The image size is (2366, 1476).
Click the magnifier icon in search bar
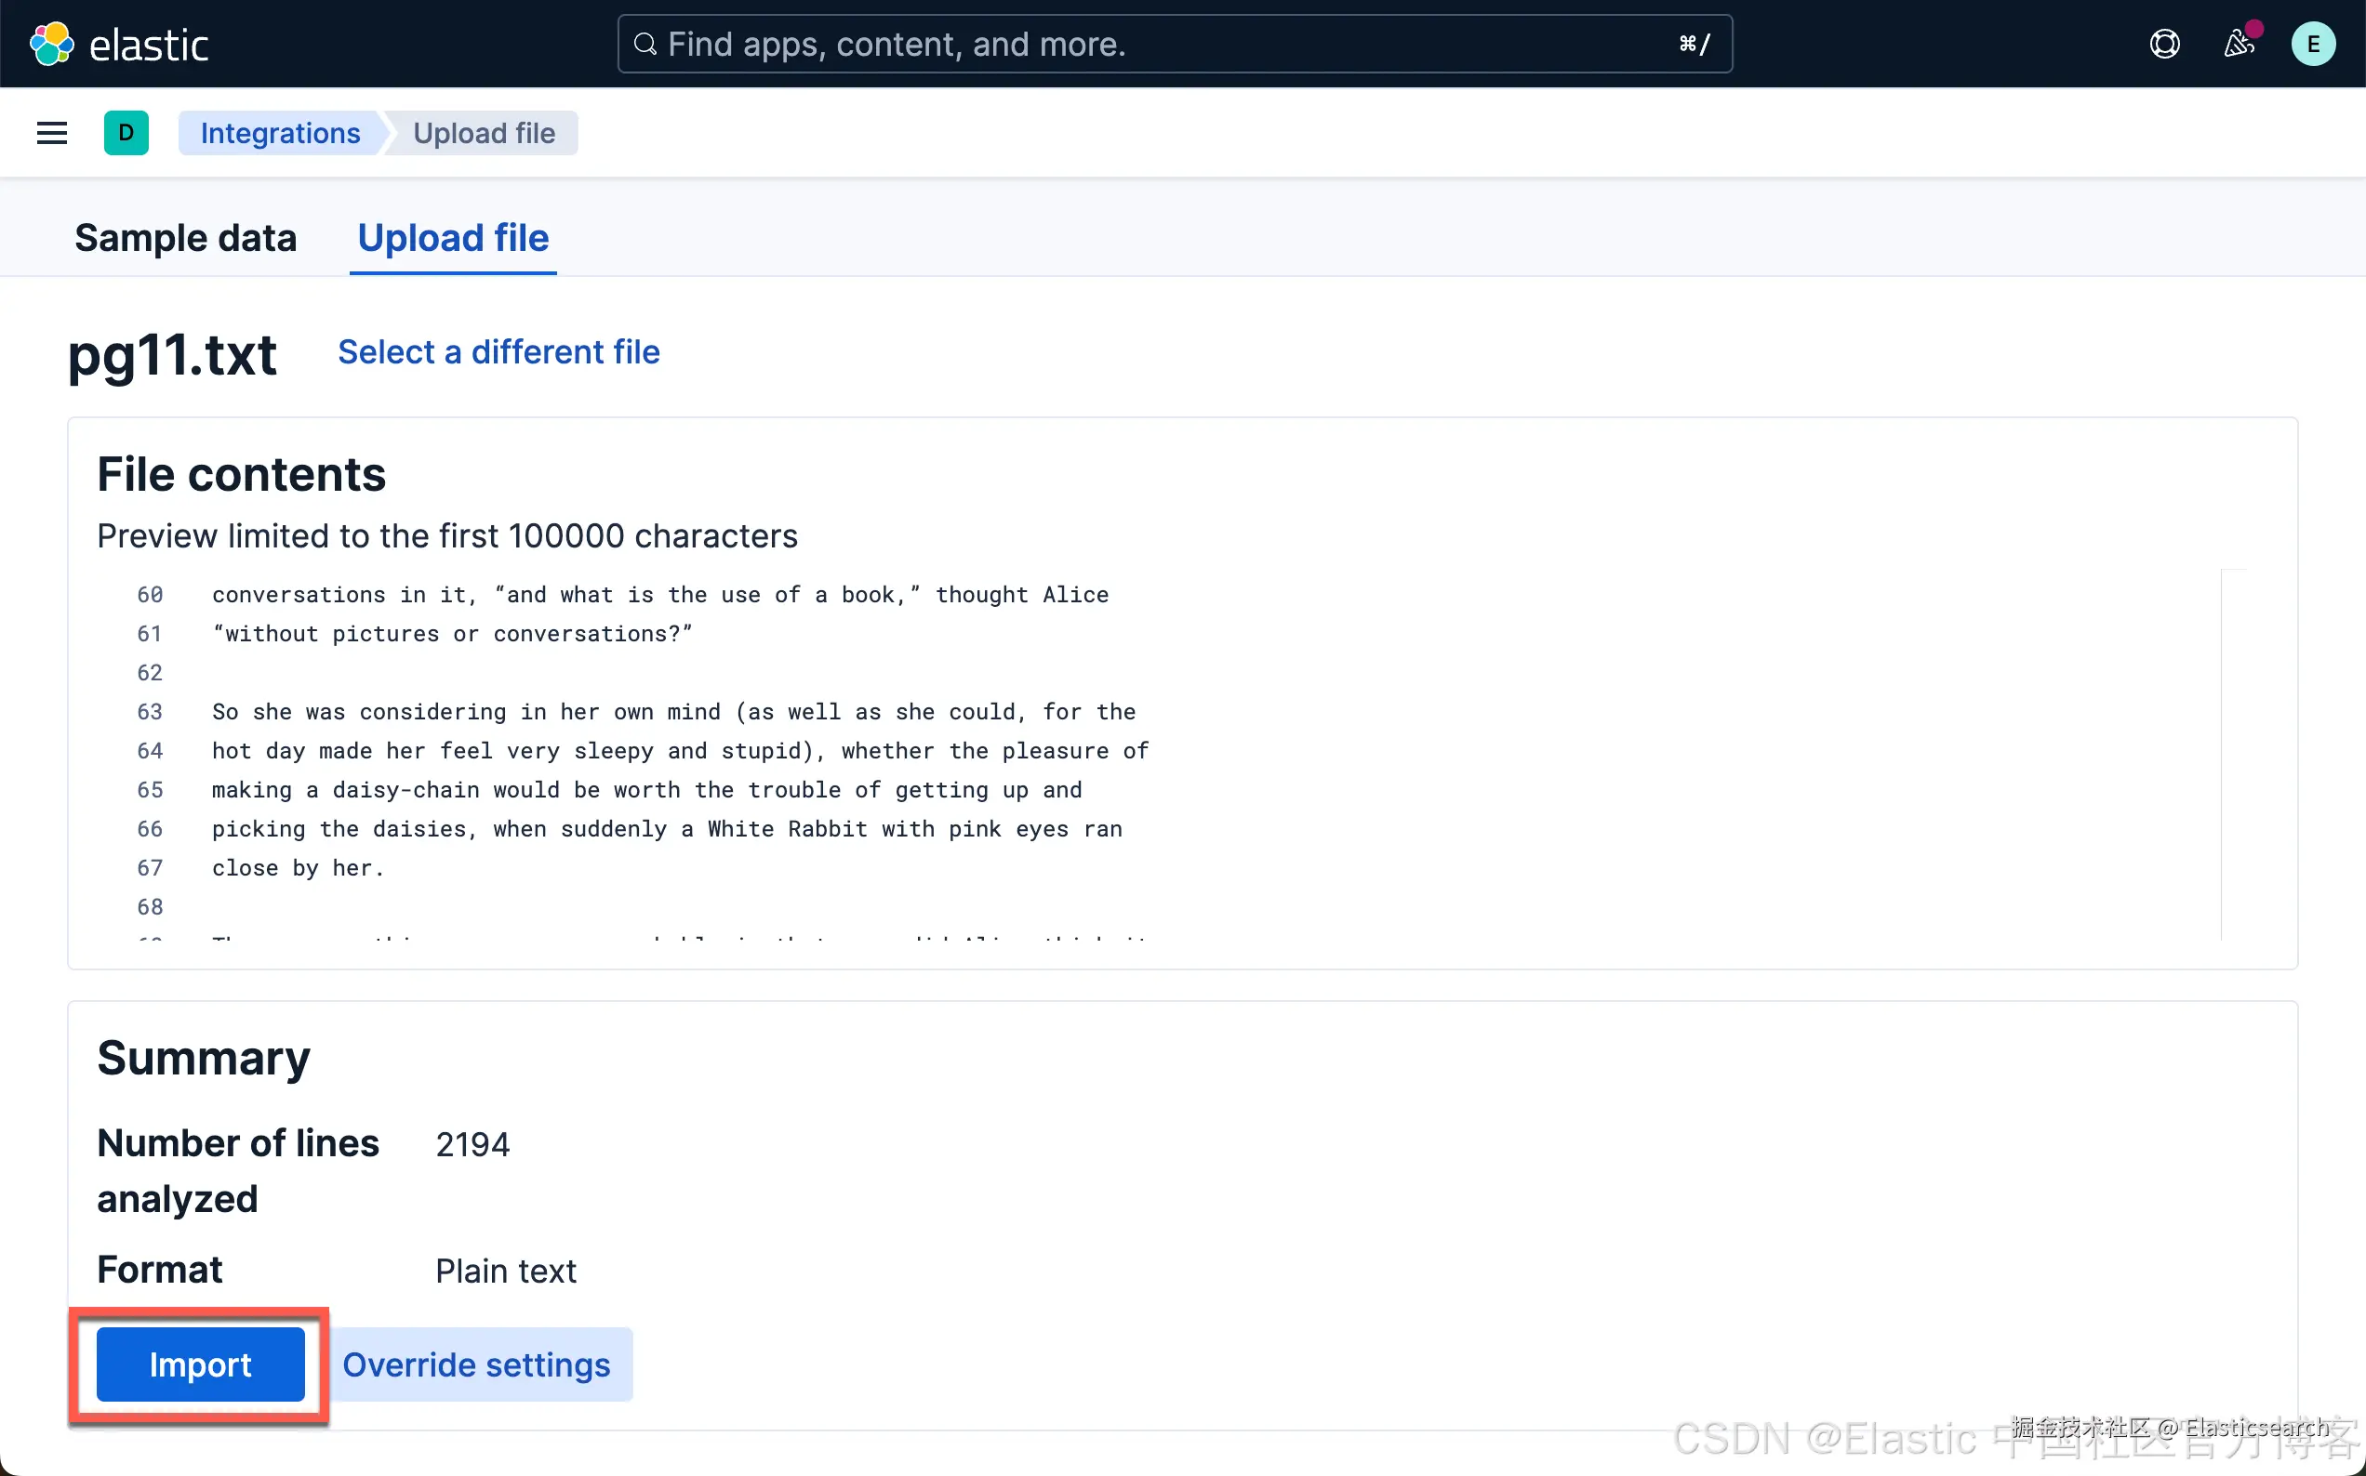click(645, 44)
